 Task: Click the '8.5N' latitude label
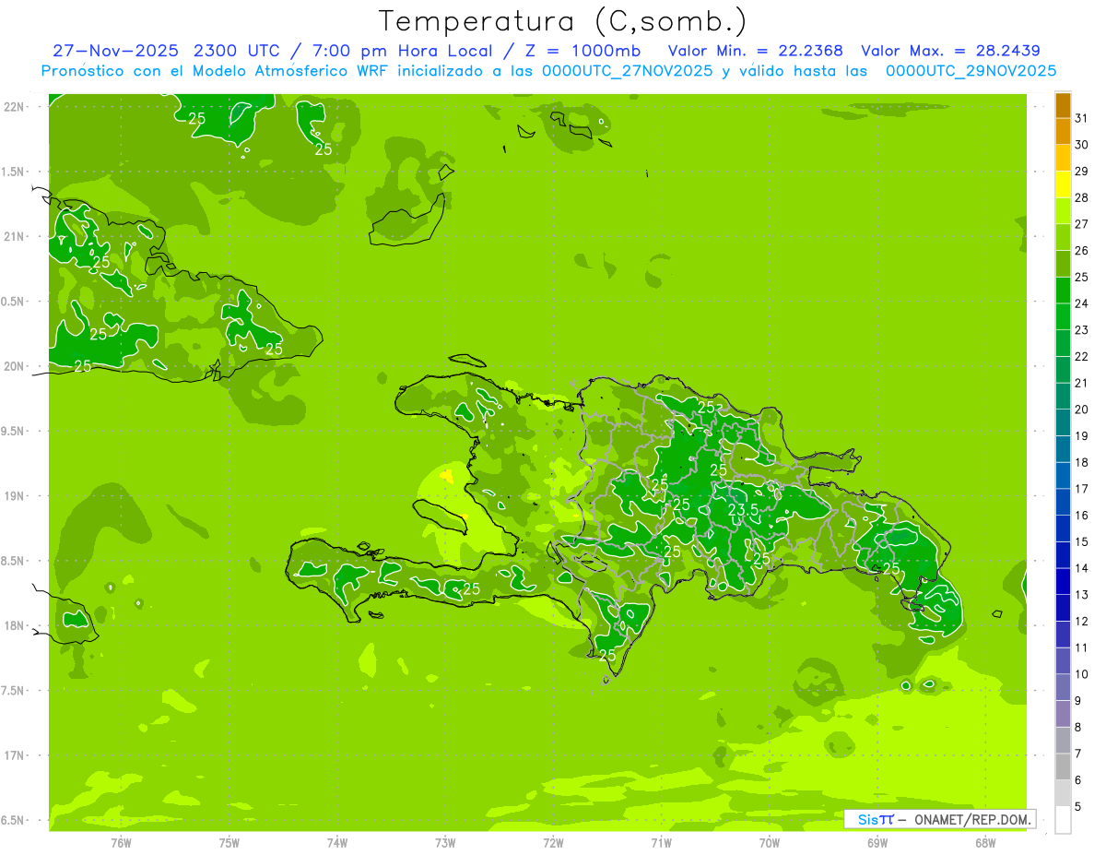click(x=13, y=561)
